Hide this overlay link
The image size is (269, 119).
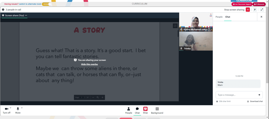click(89, 64)
